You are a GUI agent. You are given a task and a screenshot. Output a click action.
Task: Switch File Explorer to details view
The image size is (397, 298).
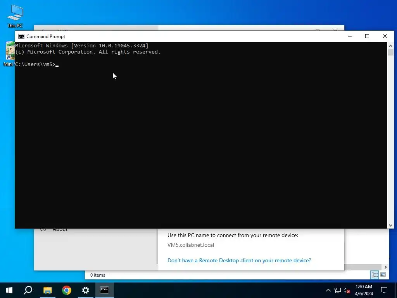click(x=375, y=275)
